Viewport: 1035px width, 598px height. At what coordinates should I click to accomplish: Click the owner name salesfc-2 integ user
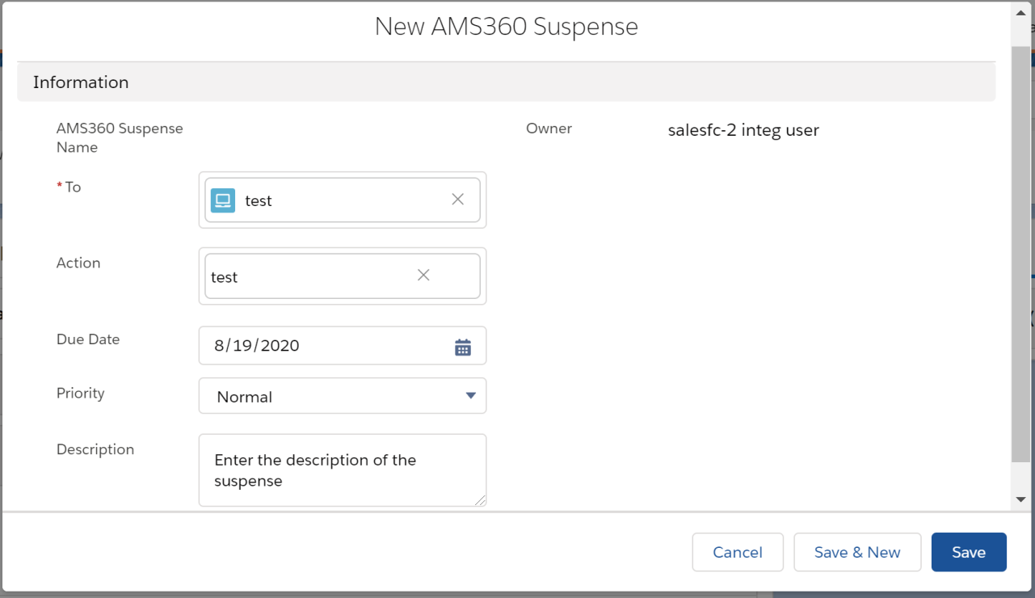coord(743,130)
